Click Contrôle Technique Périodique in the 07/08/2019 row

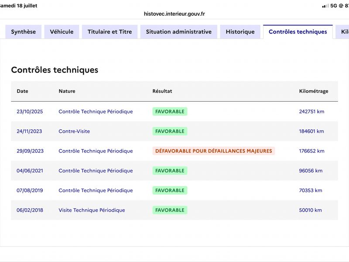coord(96,190)
